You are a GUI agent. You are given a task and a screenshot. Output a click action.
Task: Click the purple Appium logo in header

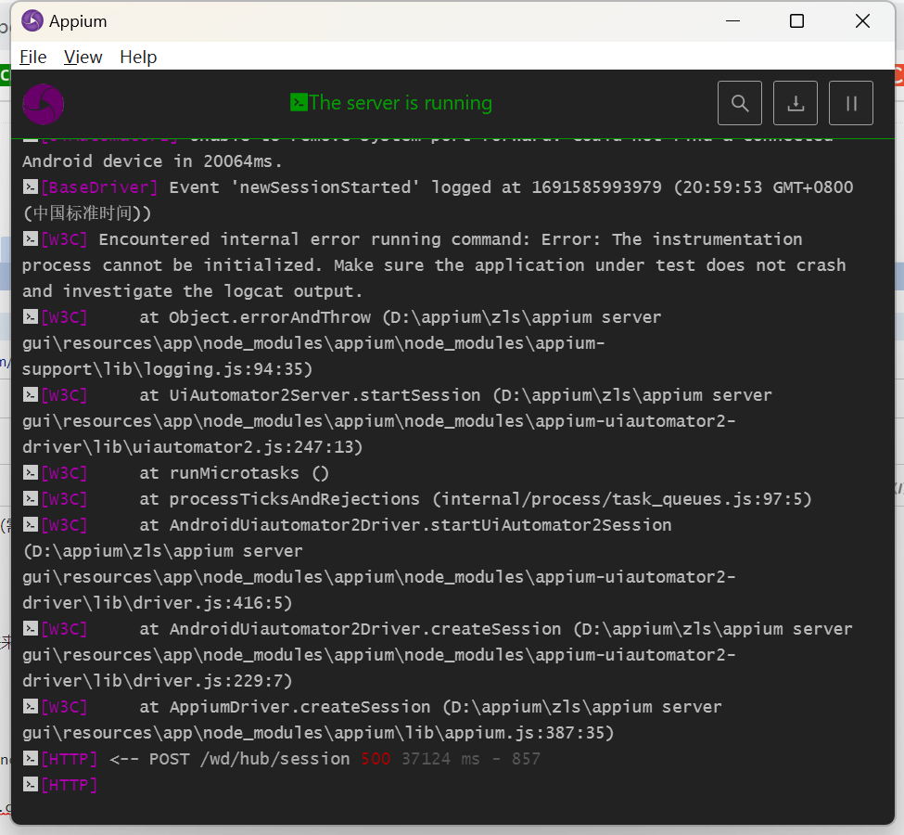44,105
